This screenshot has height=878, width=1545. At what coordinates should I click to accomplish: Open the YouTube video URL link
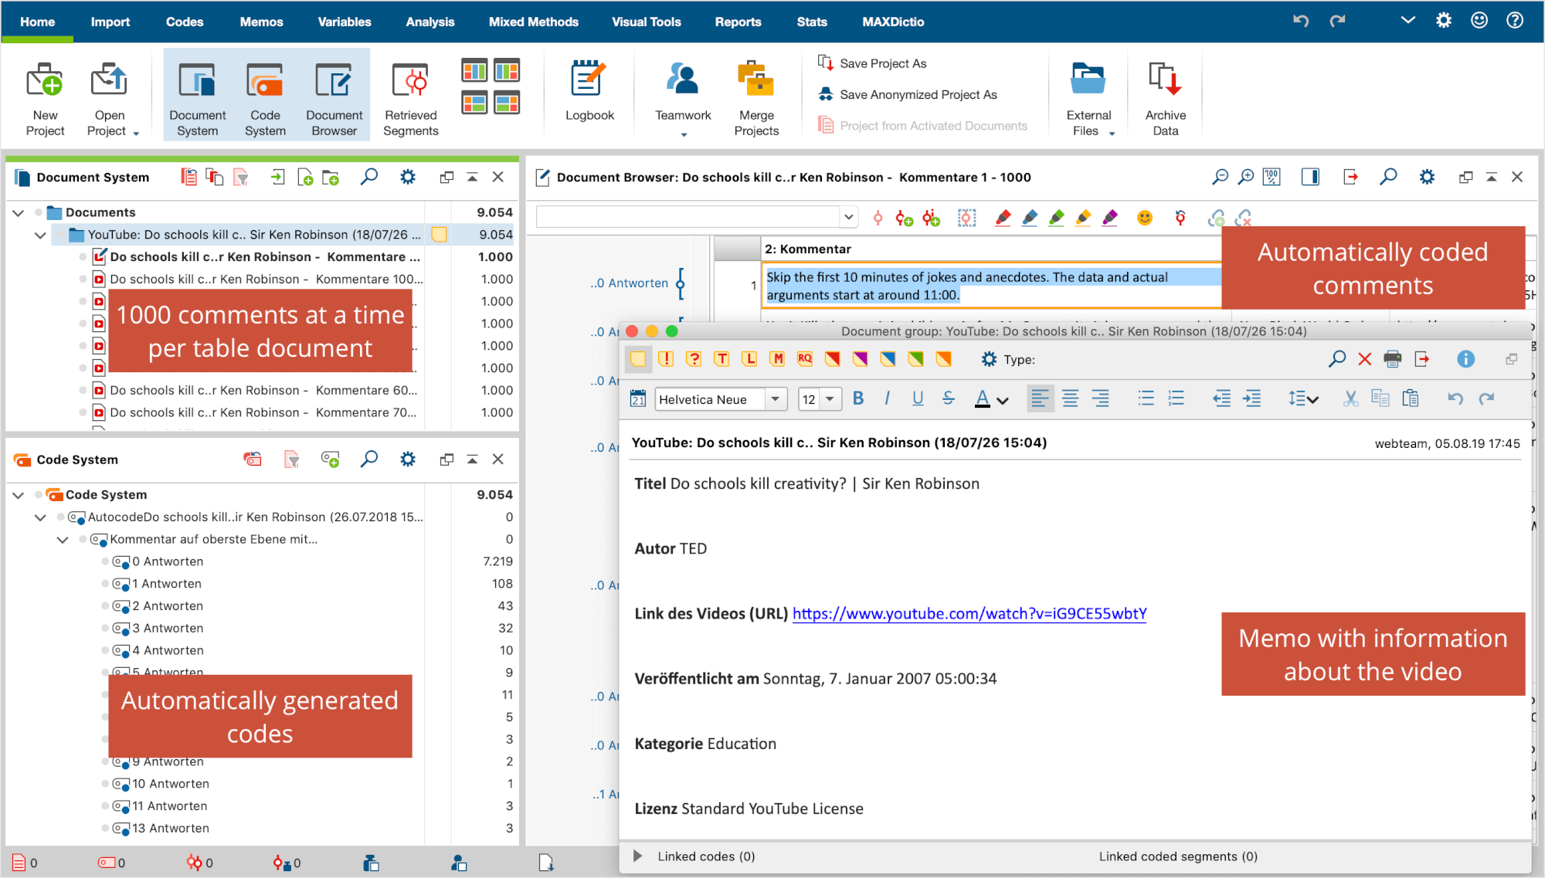969,613
